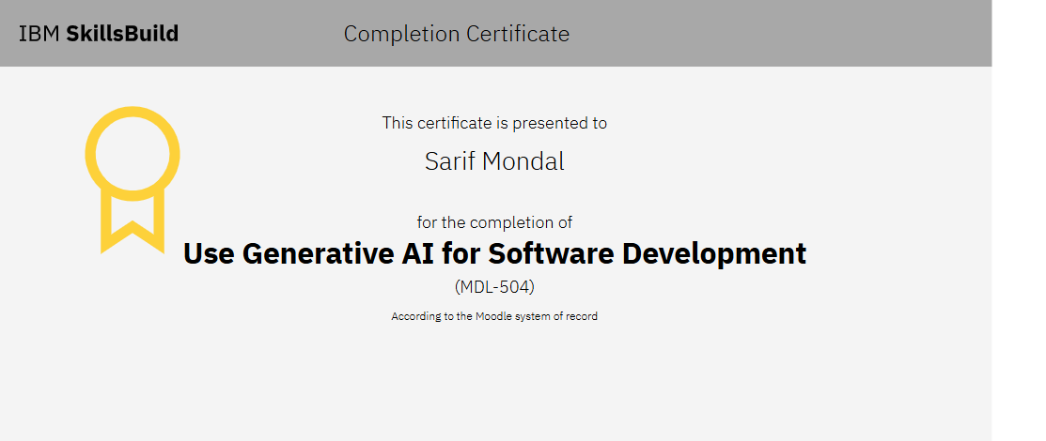Click the 'for the completion of' text
The height and width of the screenshot is (441, 1046).
pos(494,221)
